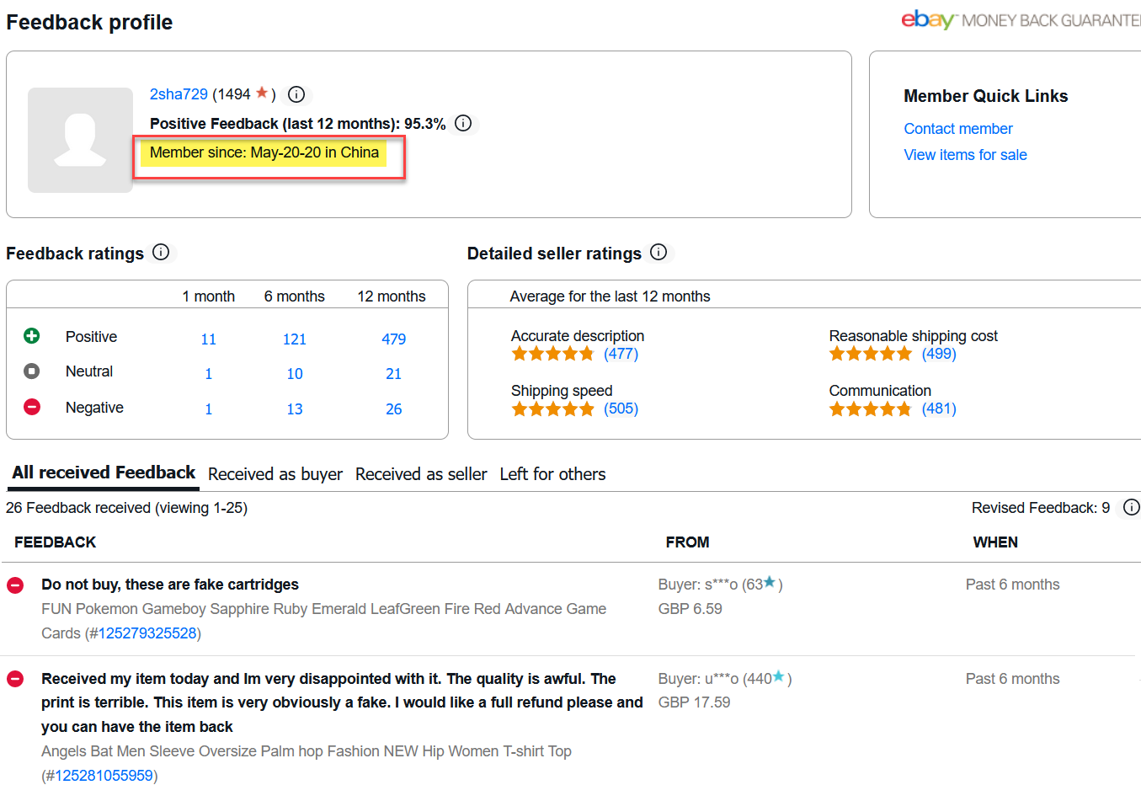Screen dimensions: 1141x785
Task: Click info icon beside Positive Feedback percentage
Action: pyautogui.click(x=463, y=123)
